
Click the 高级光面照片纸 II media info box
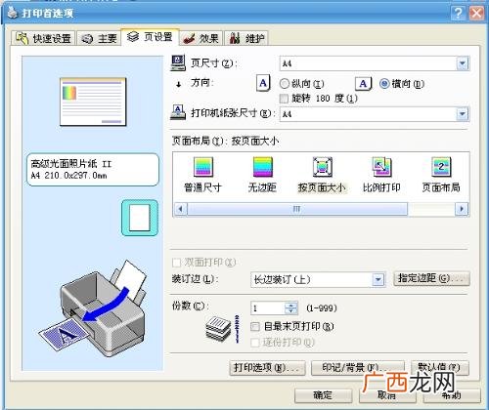pyautogui.click(x=93, y=170)
